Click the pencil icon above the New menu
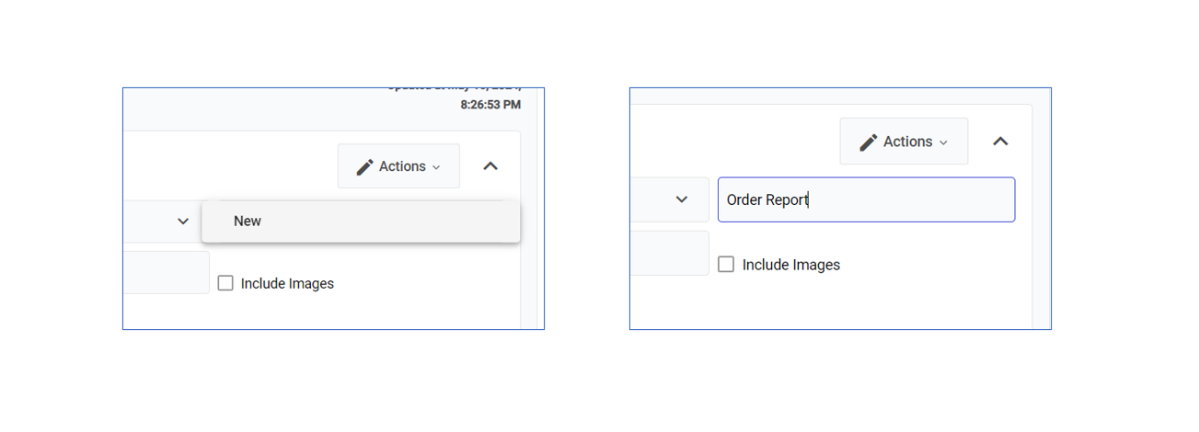The width and height of the screenshot is (1199, 432). pos(365,167)
